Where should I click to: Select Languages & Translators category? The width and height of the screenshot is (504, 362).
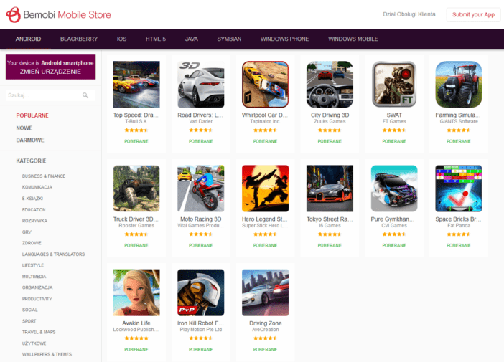pos(53,254)
